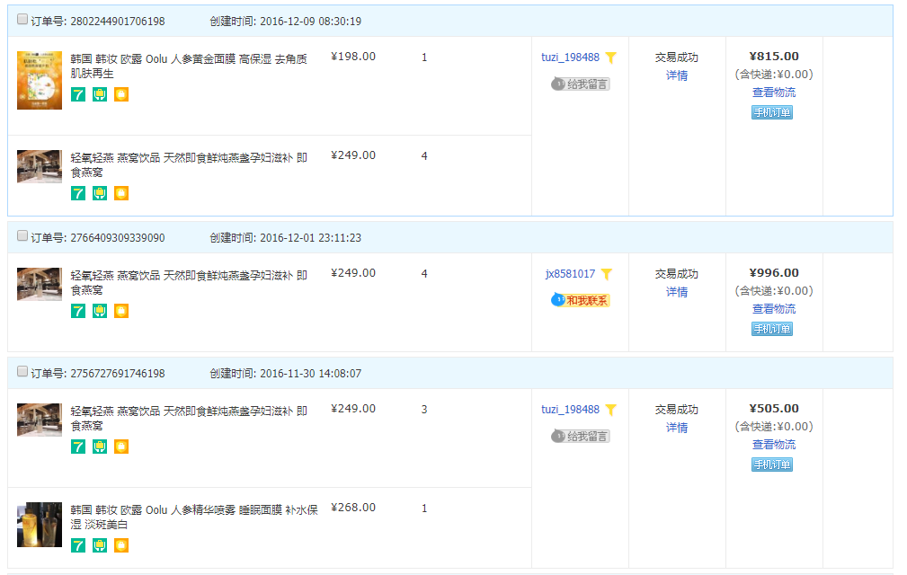Check the box beside order 2756727691746198
Image resolution: width=907 pixels, height=575 pixels.
coord(22,372)
